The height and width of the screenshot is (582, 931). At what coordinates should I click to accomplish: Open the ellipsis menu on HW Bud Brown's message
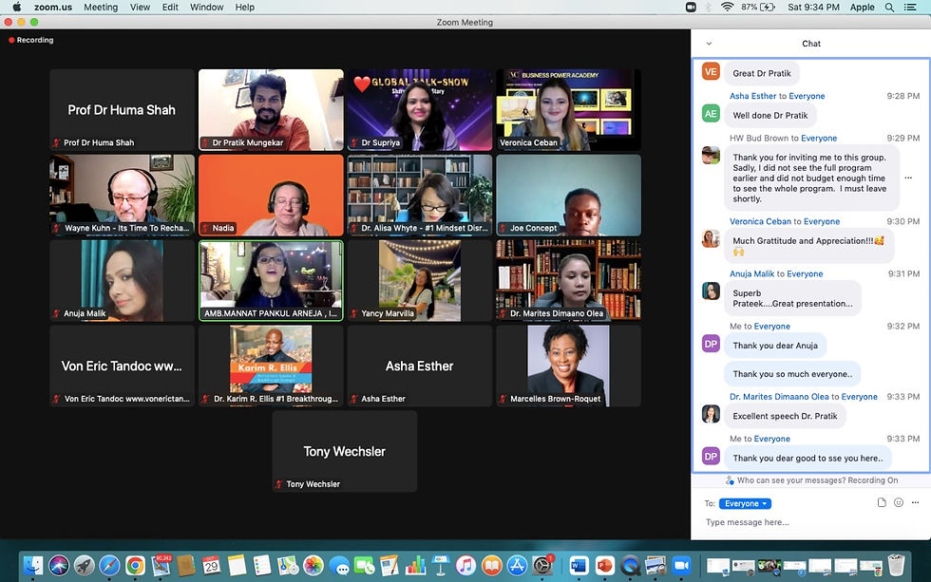pyautogui.click(x=908, y=178)
